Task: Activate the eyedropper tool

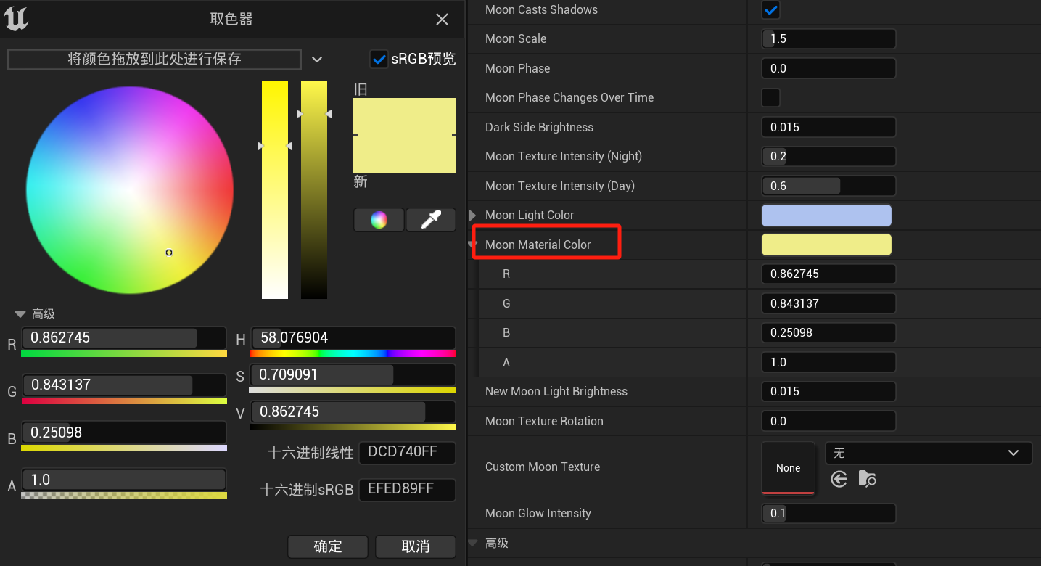Action: (431, 220)
